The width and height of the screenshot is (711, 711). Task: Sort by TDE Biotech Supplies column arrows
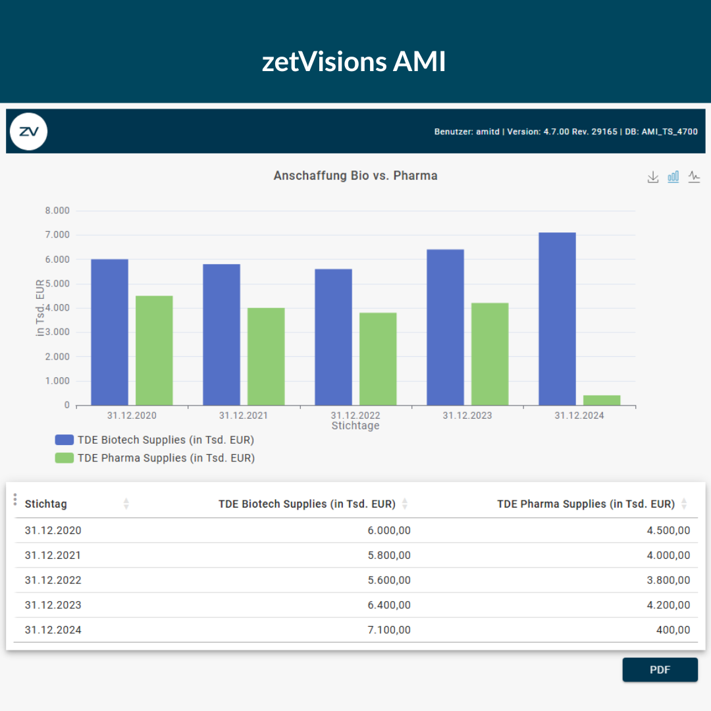coord(405,504)
